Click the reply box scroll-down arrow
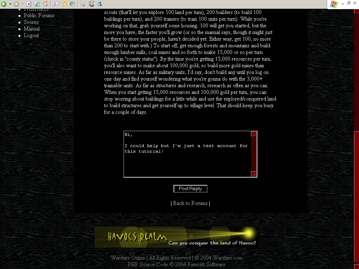This screenshot has height=269, width=359. (254, 174)
